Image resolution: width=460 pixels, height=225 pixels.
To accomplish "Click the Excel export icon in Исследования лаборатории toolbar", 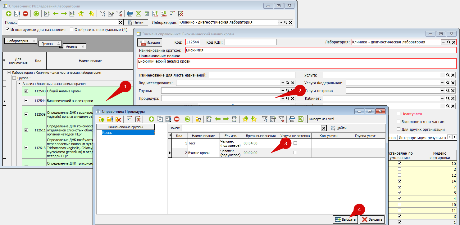I will pos(139,14).
